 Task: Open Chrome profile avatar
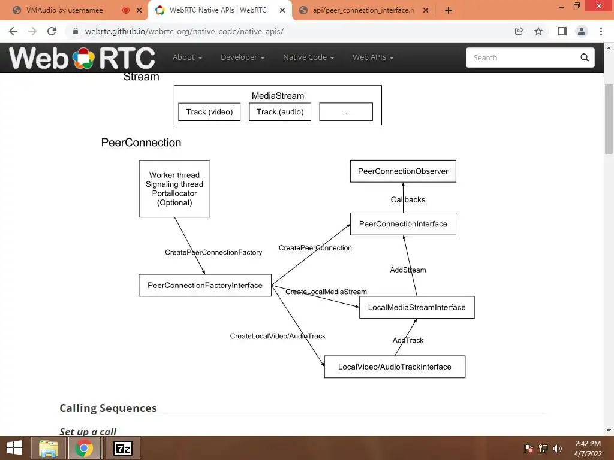582,31
